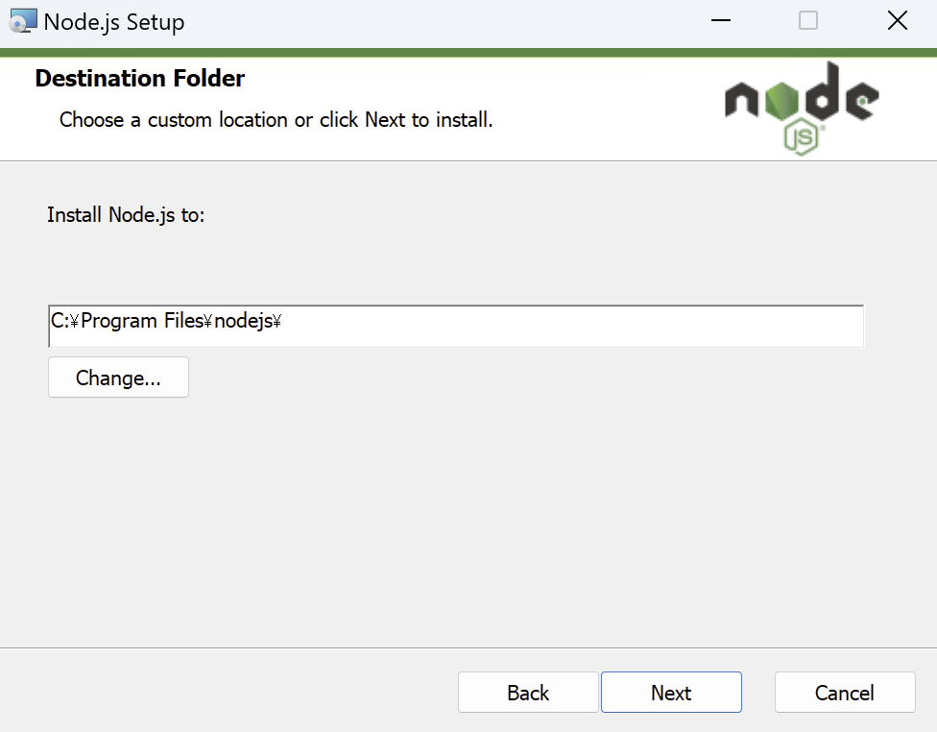Click 'Install Node.js to:' label
This screenshot has width=937, height=732.
[x=126, y=214]
